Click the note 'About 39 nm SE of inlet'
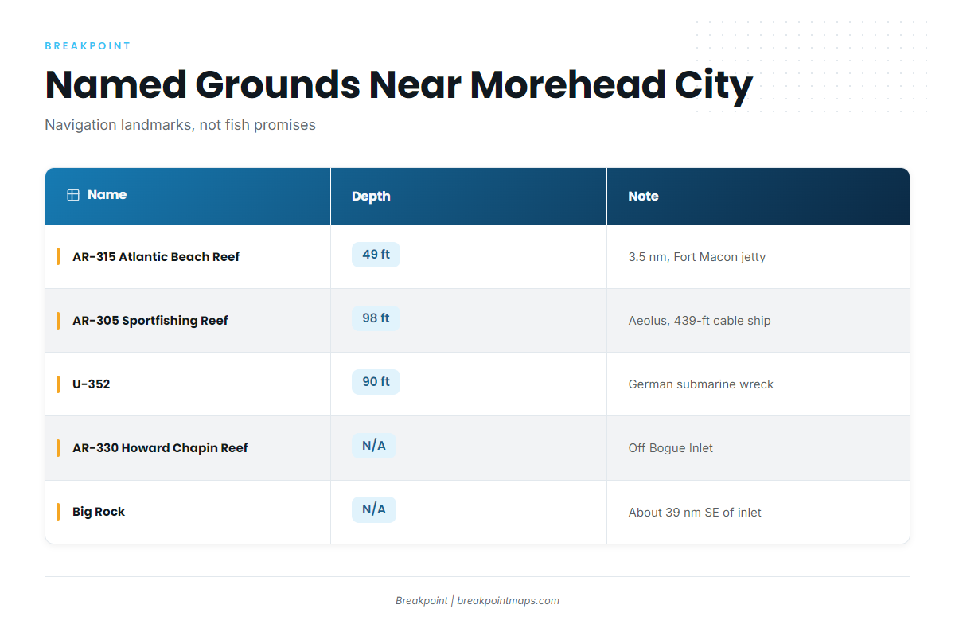The width and height of the screenshot is (955, 628). 695,513
